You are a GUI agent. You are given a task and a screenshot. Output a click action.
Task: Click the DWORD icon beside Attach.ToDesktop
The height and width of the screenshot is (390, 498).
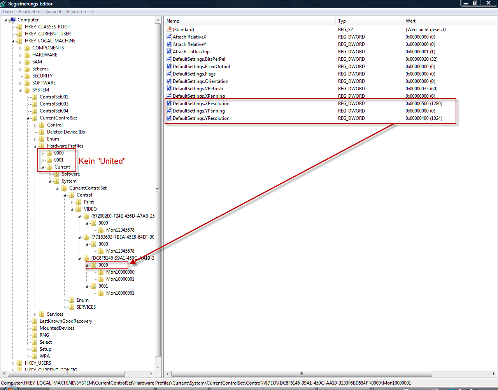point(169,52)
